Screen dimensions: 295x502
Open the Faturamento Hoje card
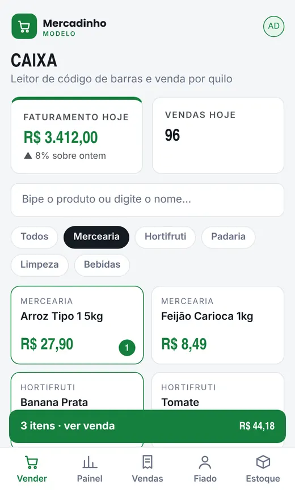77,136
